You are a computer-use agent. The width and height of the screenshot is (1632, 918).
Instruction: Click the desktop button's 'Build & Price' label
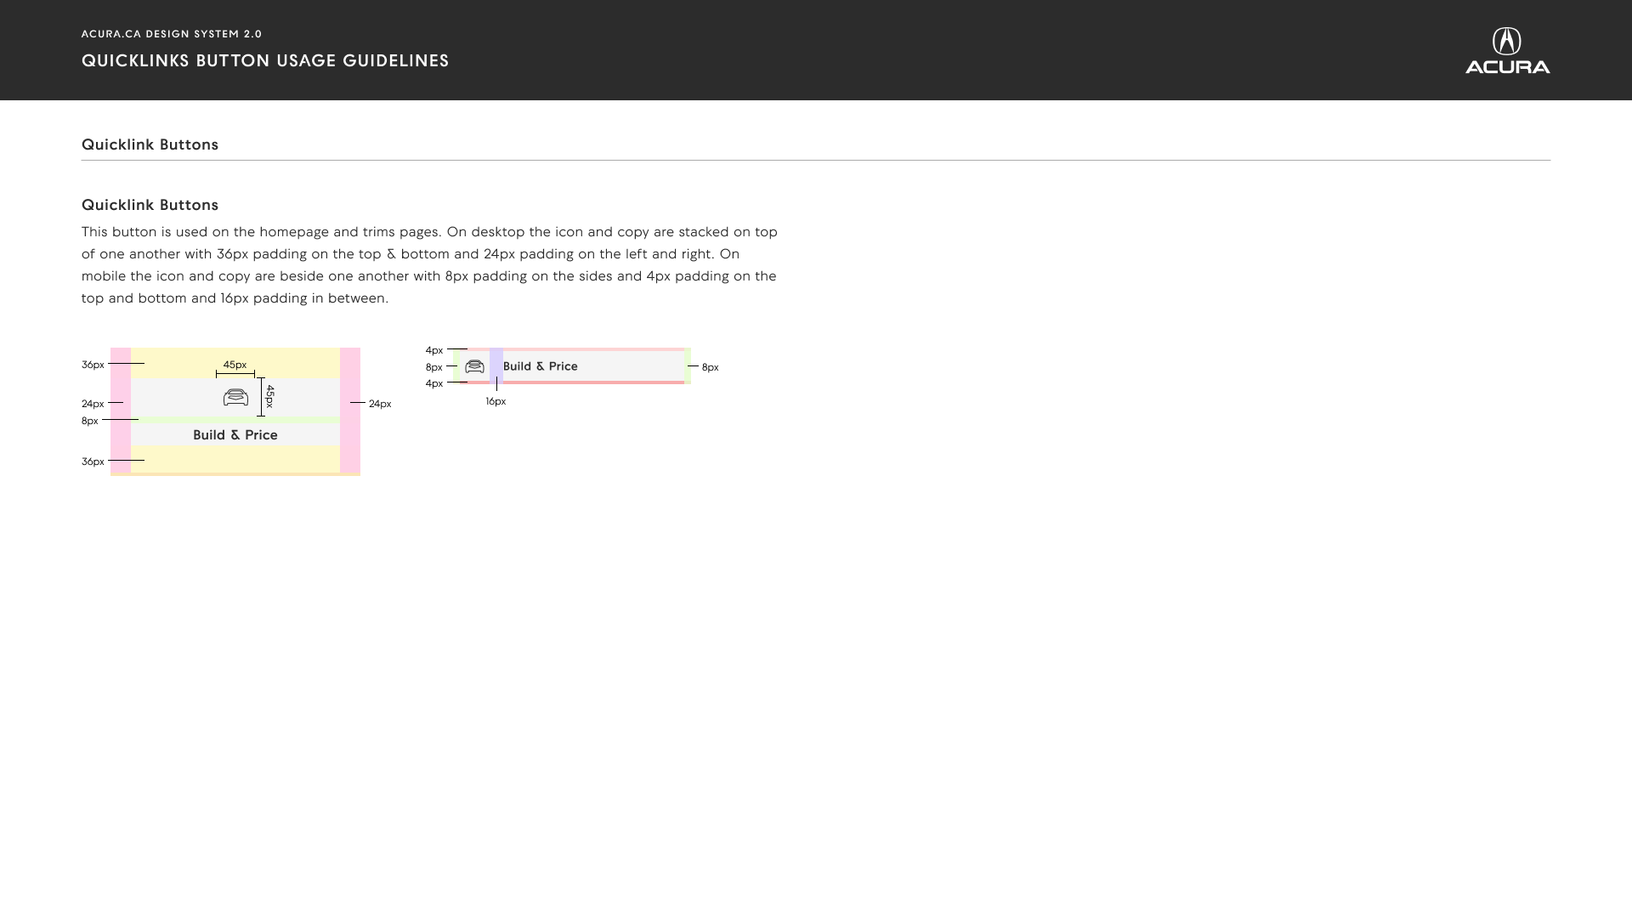pyautogui.click(x=235, y=435)
